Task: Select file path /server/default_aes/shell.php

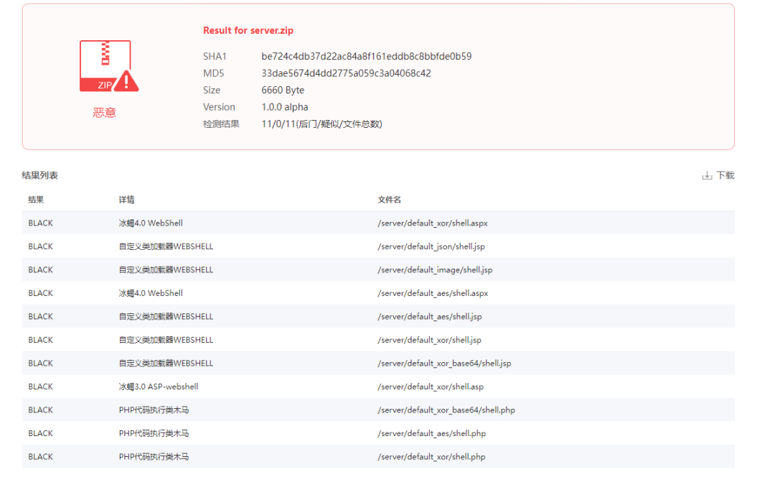Action: click(431, 433)
